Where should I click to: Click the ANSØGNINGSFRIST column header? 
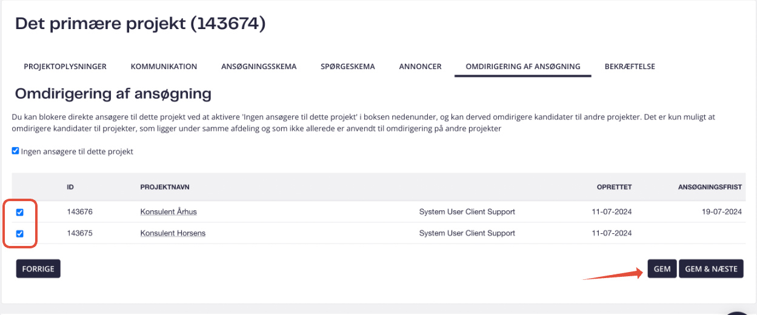[x=710, y=187]
